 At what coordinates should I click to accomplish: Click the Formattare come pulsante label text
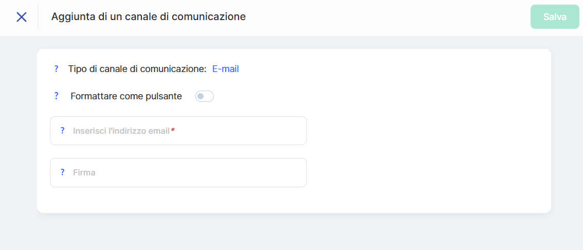point(126,96)
